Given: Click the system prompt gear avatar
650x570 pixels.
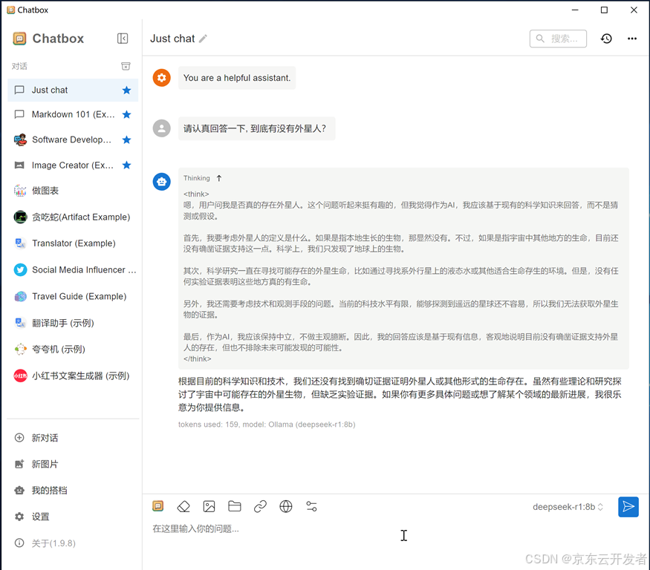Looking at the screenshot, I should coord(162,78).
